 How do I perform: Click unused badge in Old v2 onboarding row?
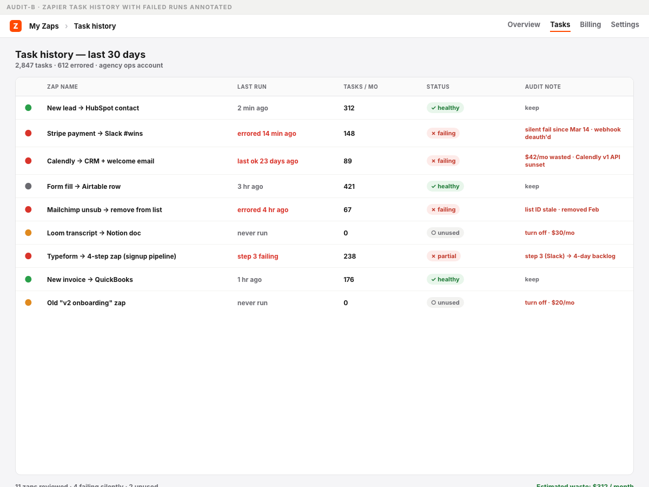pos(445,302)
